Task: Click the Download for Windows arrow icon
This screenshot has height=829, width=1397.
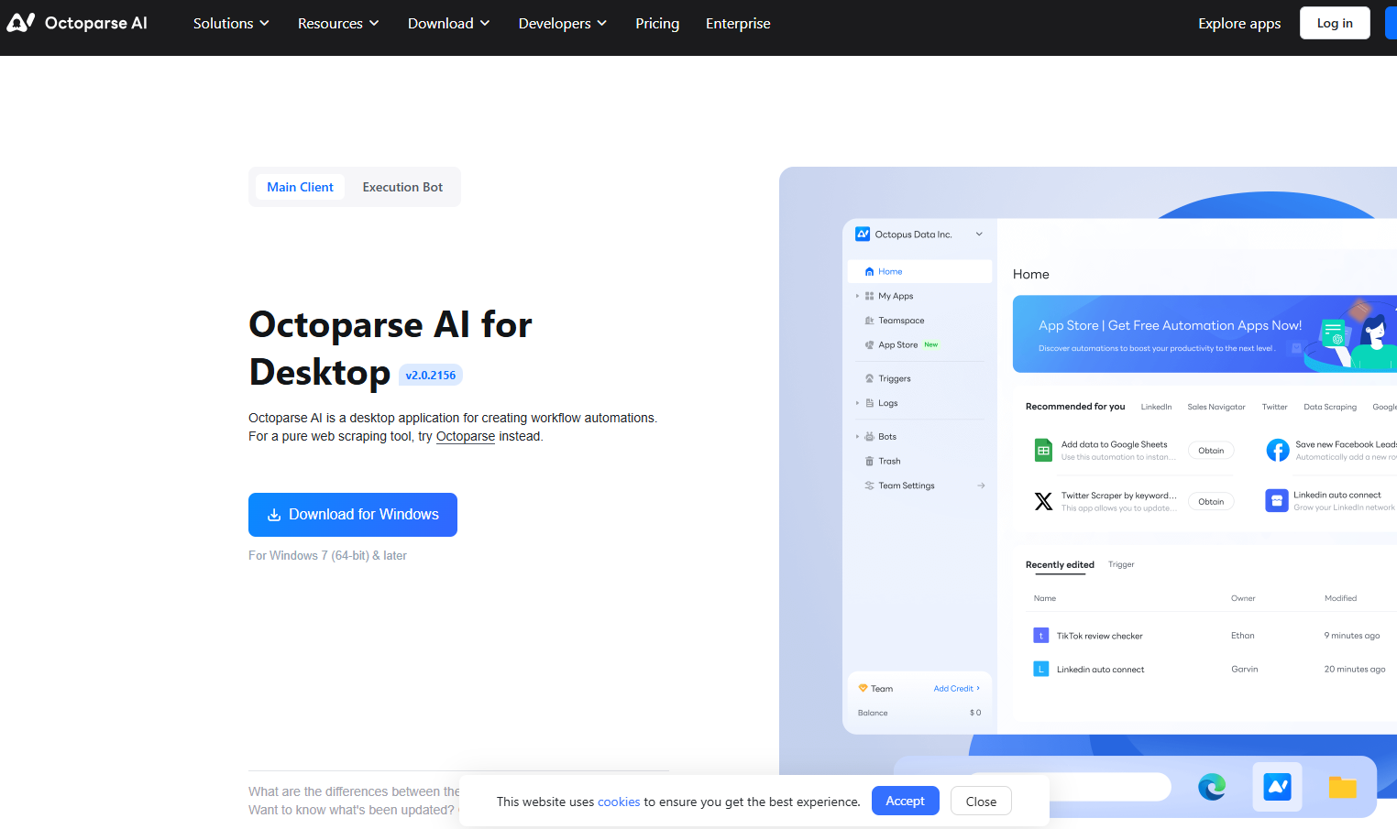Action: 274,515
